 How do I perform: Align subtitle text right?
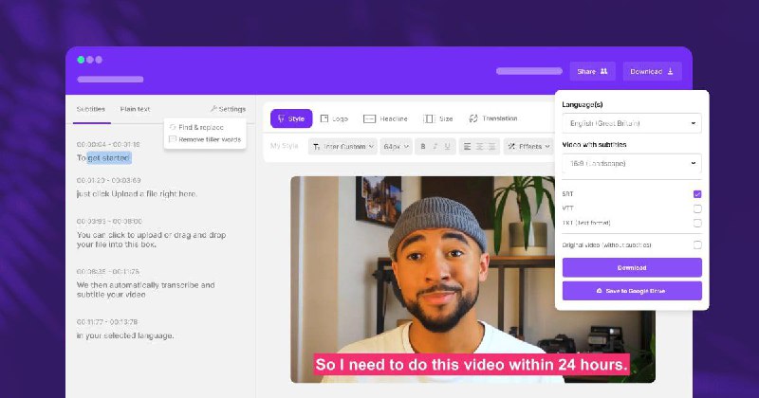(491, 147)
